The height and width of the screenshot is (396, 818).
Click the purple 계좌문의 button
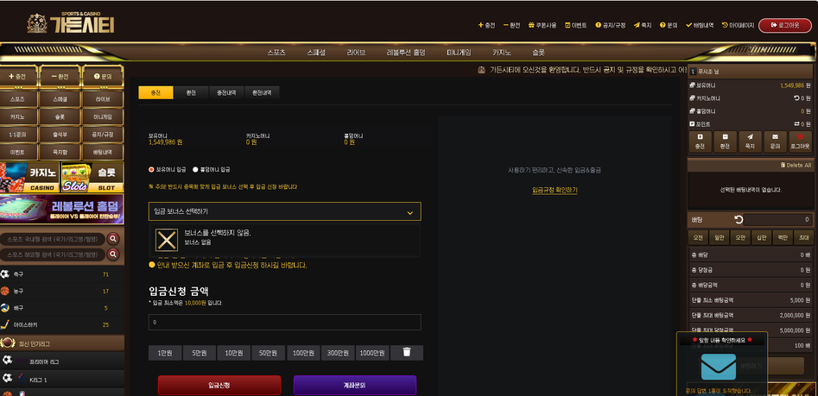point(354,385)
